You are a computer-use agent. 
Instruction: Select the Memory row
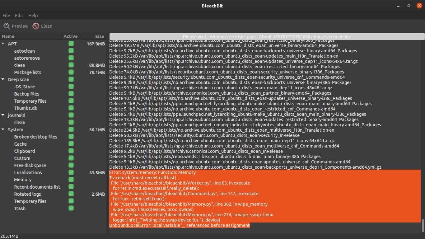[x=53, y=180]
